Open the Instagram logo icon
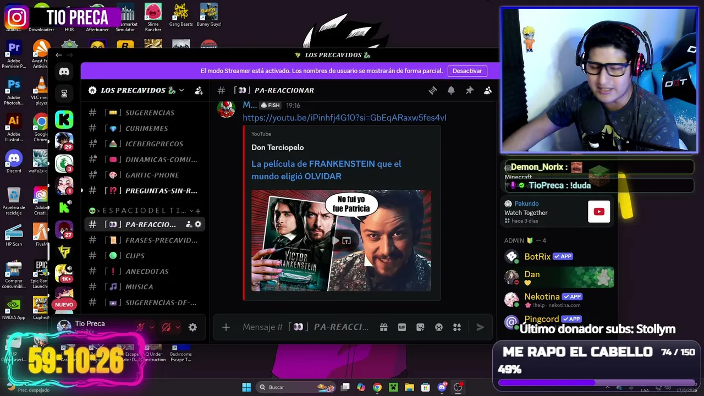This screenshot has width=704, height=396. (16, 18)
